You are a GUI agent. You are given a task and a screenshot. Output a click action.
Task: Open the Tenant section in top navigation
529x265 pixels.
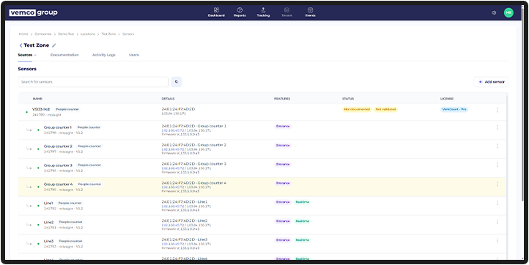(x=286, y=12)
